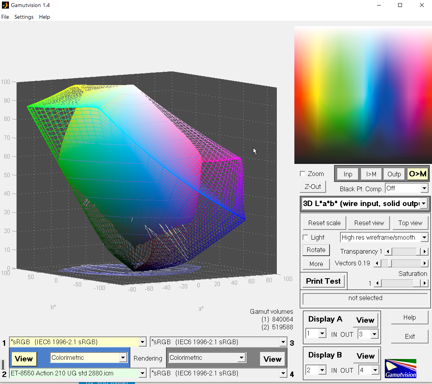The width and height of the screenshot is (432, 384).
Task: Click the Gamutvision logo icon
Action: [x=400, y=369]
